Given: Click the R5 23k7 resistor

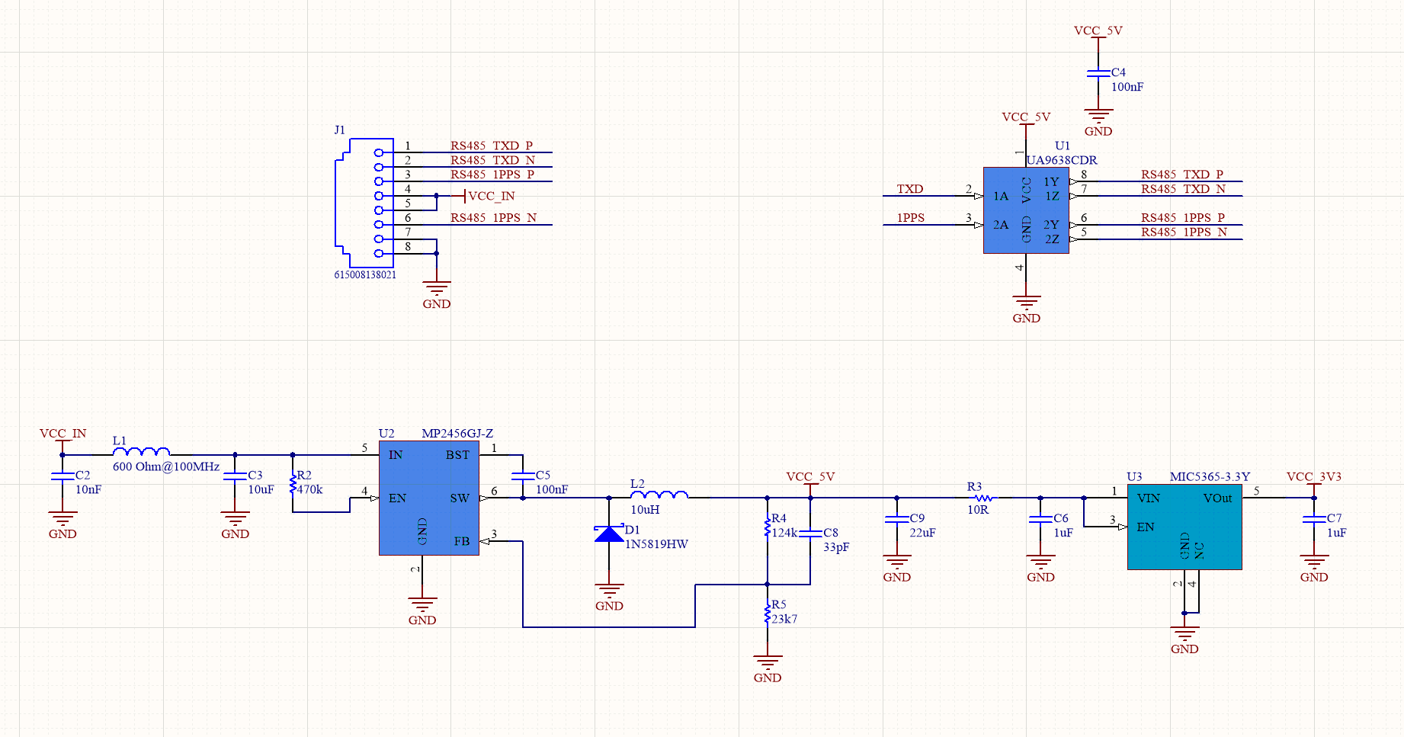Looking at the screenshot, I should pyautogui.click(x=768, y=614).
